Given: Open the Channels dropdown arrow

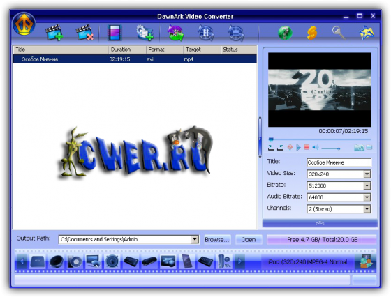Looking at the screenshot, I should [x=367, y=209].
